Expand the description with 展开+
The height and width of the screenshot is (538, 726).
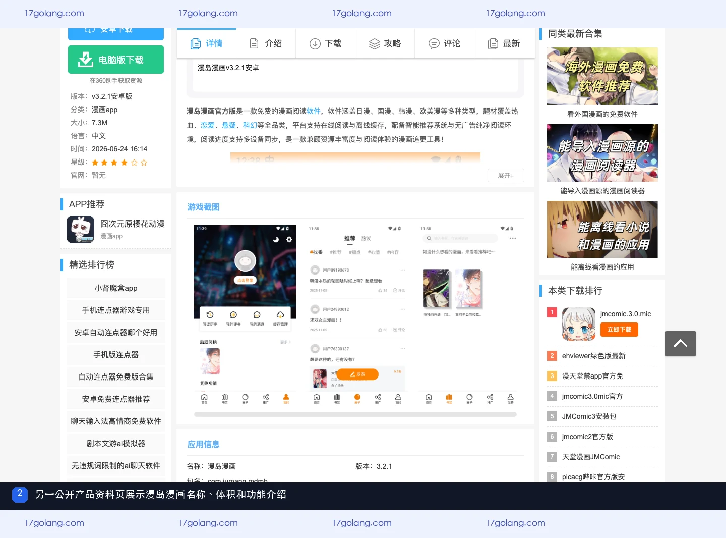(x=506, y=175)
